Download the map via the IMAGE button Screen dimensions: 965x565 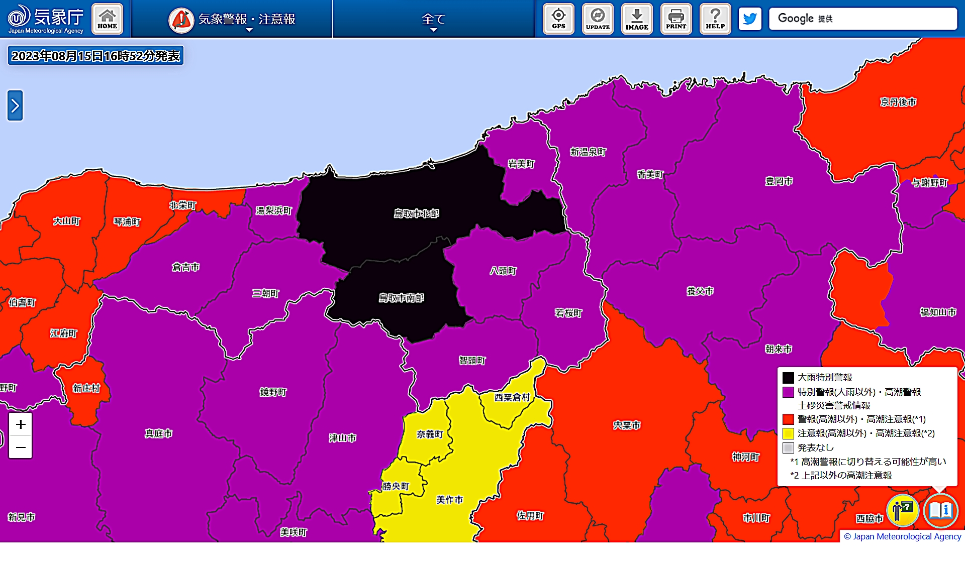click(x=637, y=19)
